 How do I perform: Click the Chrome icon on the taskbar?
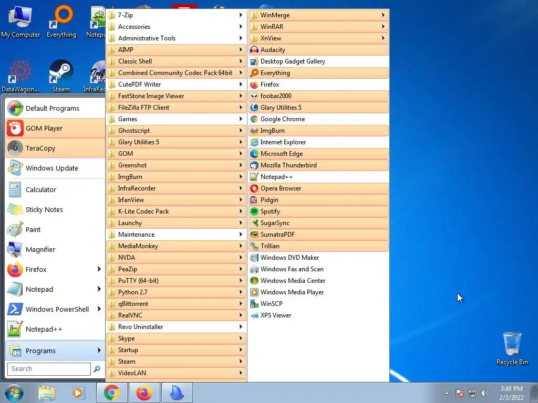coord(112,393)
